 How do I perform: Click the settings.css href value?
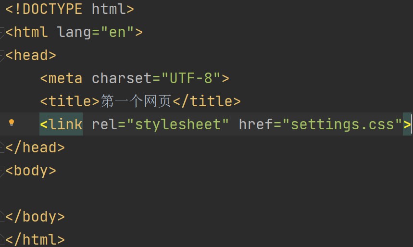pos(342,124)
